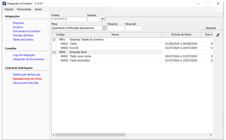Click the Férias Até date field

click(x=133, y=28)
